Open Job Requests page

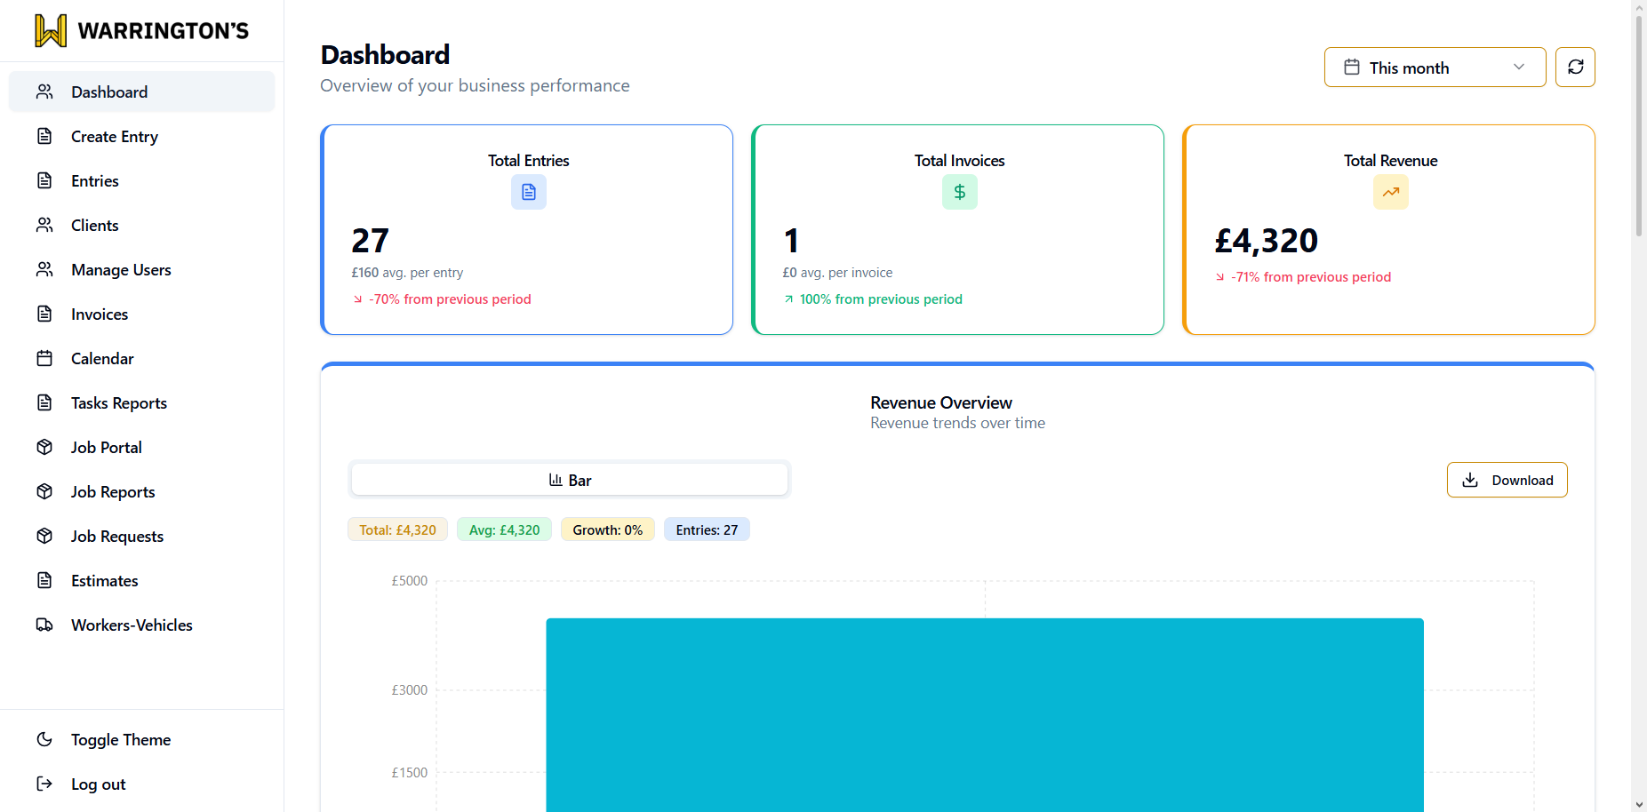pos(141,536)
